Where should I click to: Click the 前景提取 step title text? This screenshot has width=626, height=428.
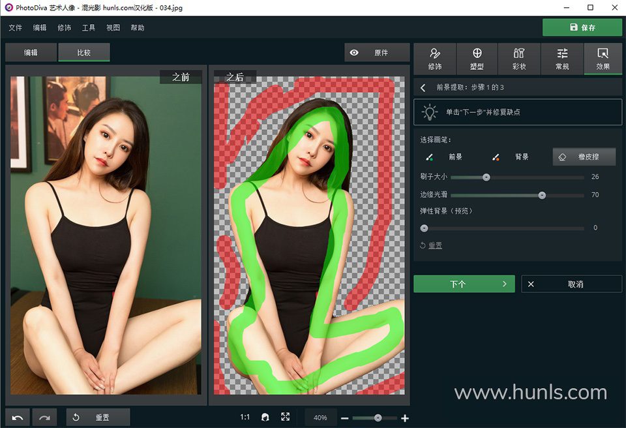[x=470, y=87]
